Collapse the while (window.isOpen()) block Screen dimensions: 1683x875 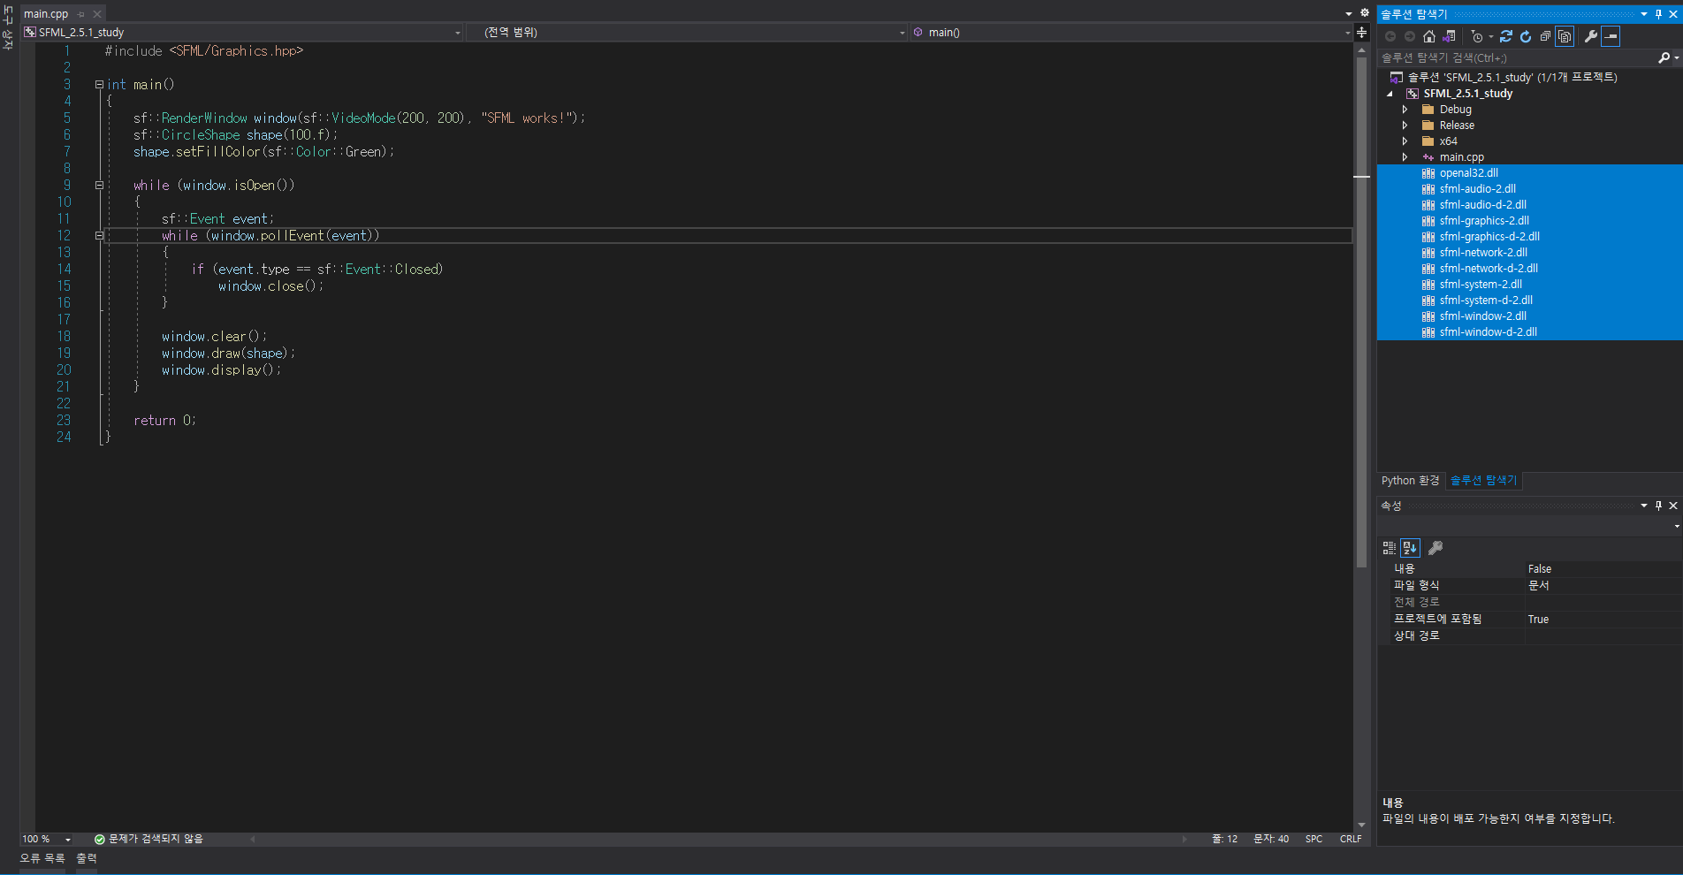pos(99,186)
